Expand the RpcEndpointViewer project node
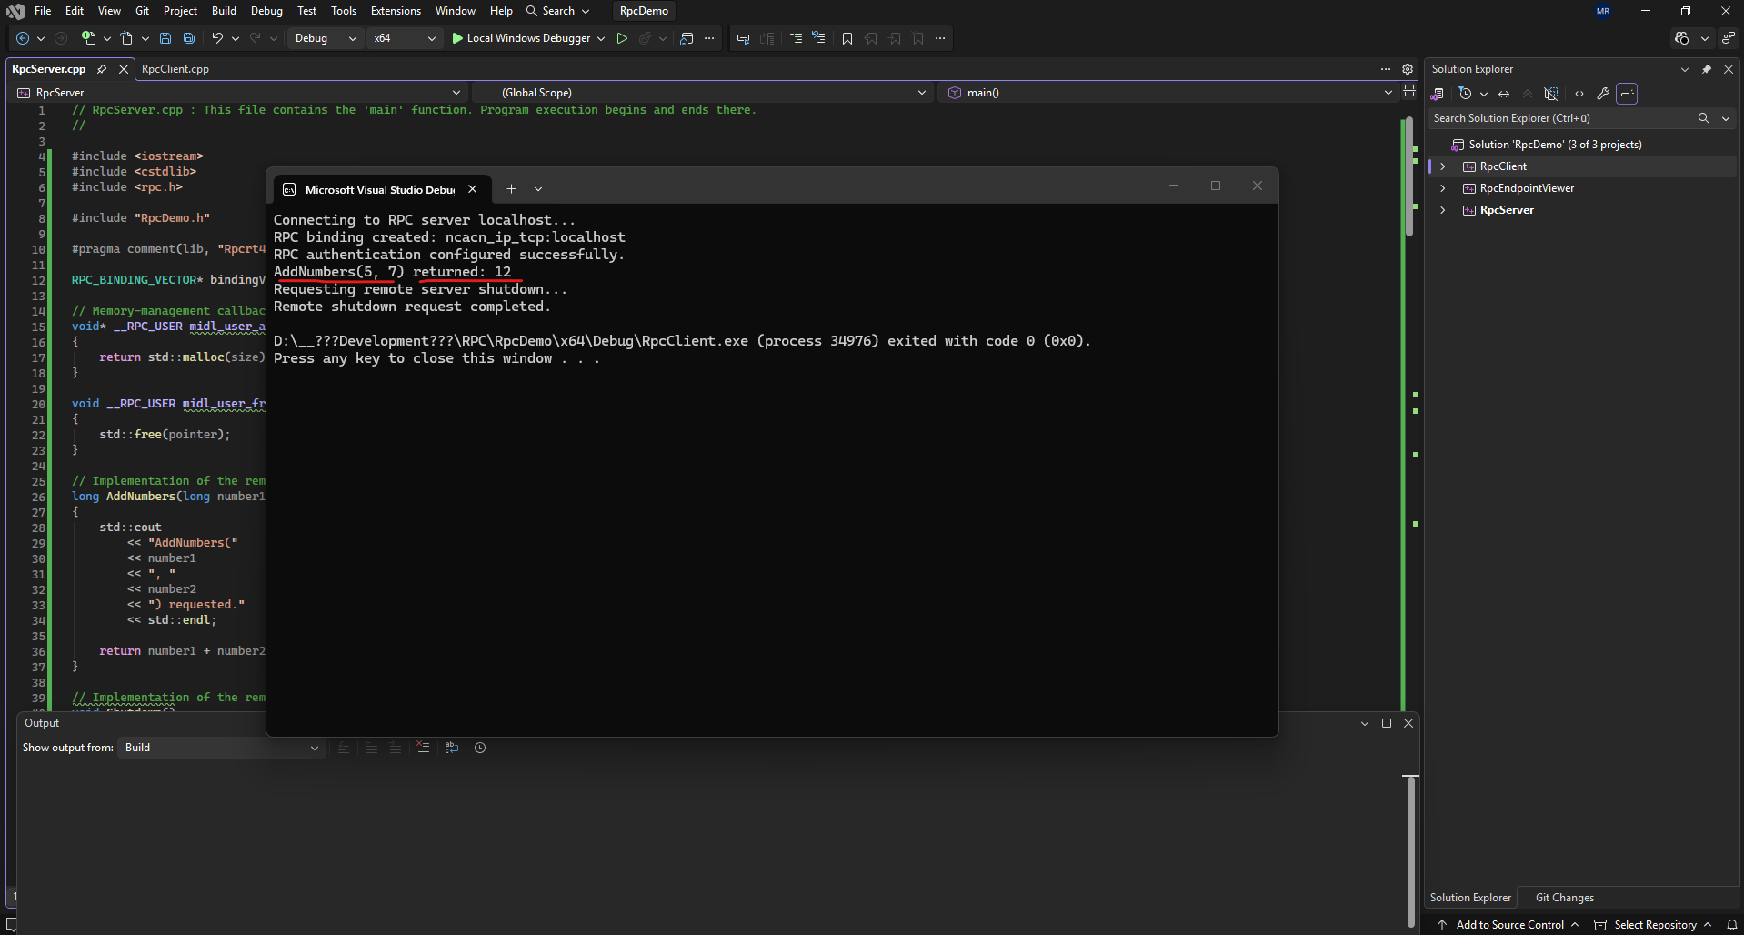This screenshot has height=935, width=1744. [1443, 188]
